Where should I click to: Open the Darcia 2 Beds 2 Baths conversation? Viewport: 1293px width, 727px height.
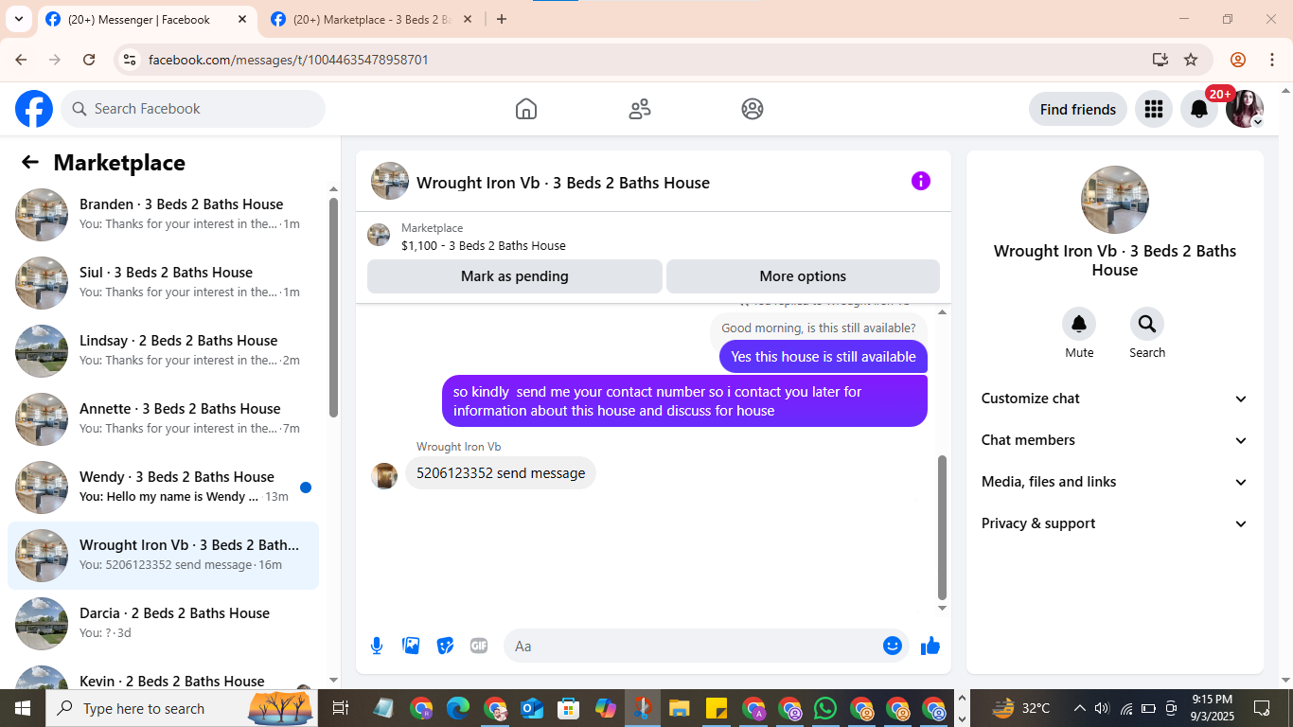click(x=163, y=624)
